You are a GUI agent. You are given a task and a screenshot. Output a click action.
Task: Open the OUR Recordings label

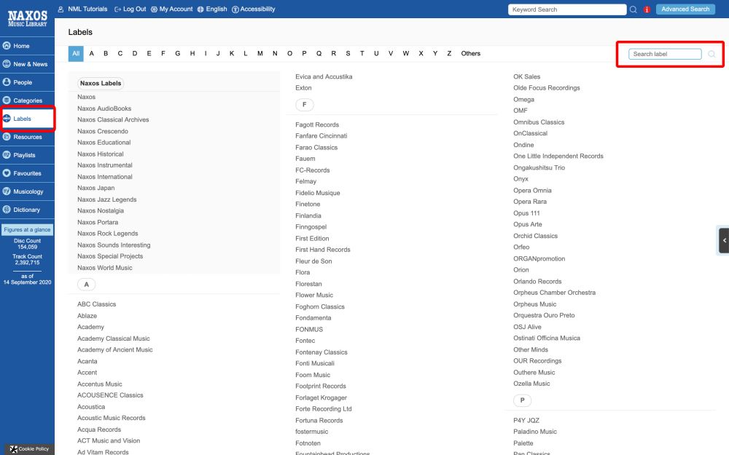coord(537,361)
